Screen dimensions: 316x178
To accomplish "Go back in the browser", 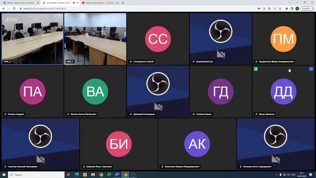I will tap(3, 9).
